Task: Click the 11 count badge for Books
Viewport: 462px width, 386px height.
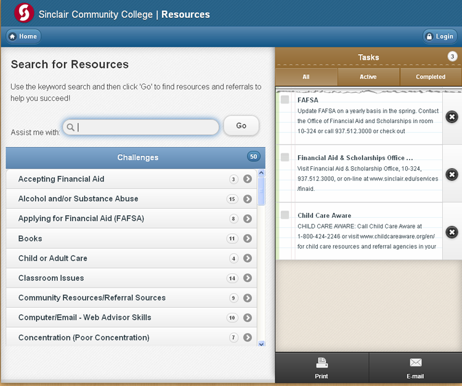Action: (x=232, y=238)
